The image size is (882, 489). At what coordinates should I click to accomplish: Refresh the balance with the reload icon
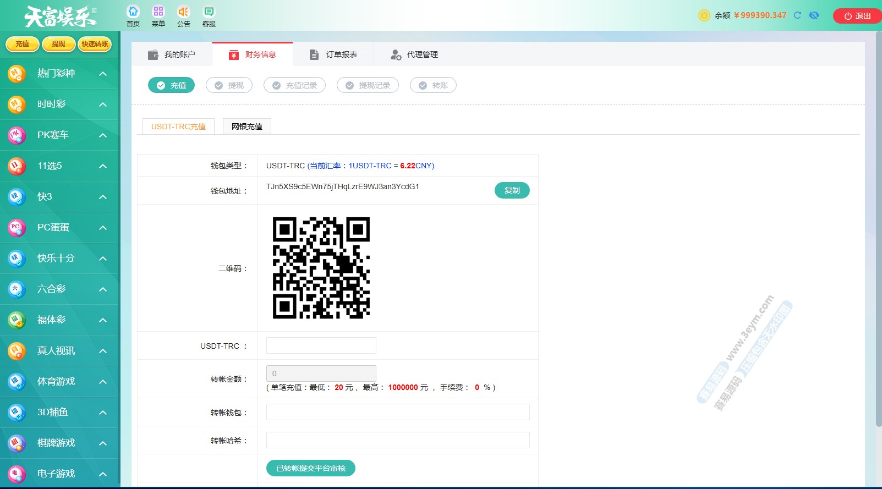(x=797, y=15)
